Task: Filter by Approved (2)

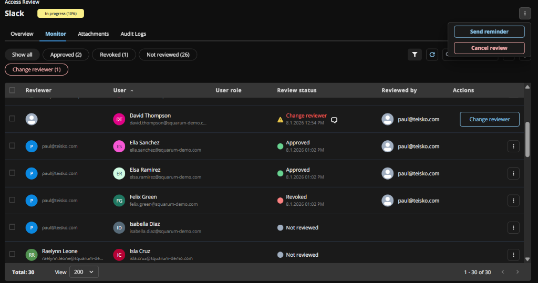Action: coord(66,55)
